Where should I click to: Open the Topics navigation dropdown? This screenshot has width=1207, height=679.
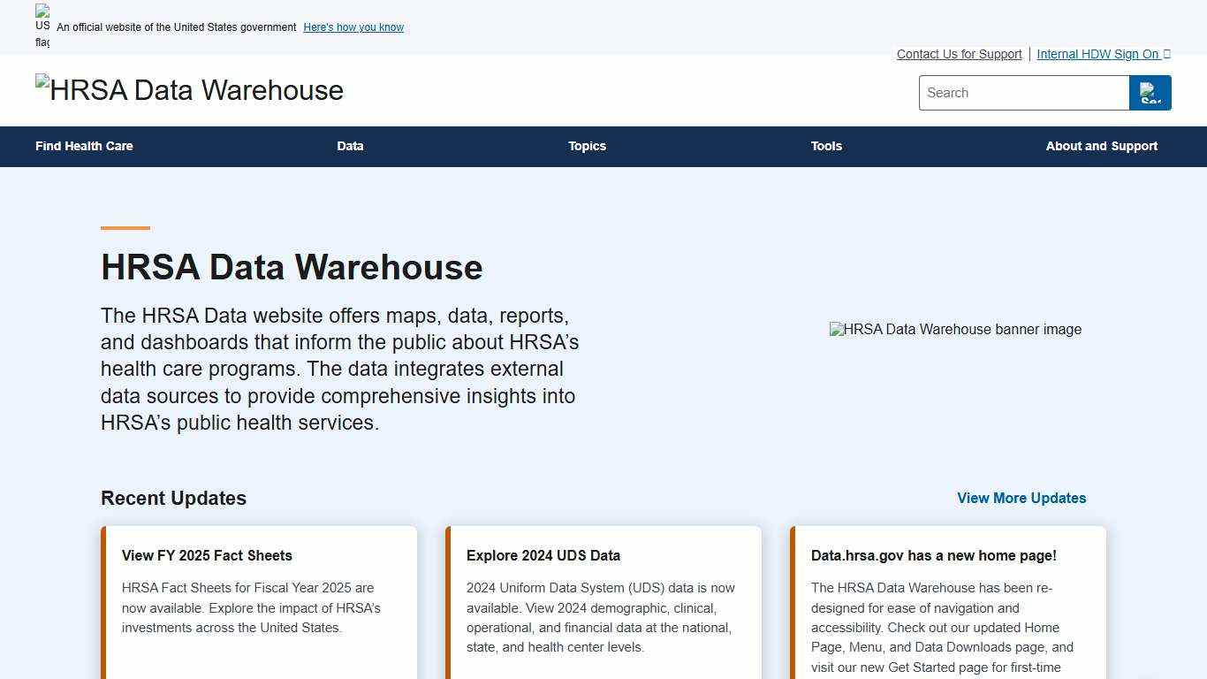coord(587,146)
